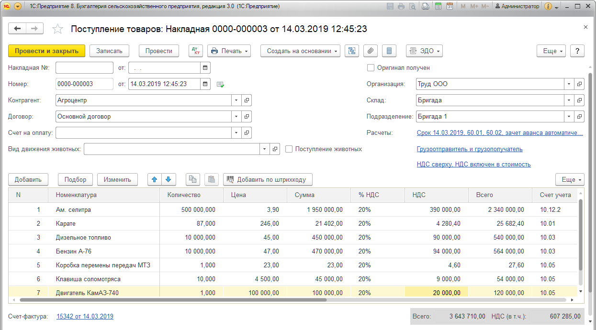The image size is (596, 330).
Task: Open the blue list report icon
Action: [389, 51]
